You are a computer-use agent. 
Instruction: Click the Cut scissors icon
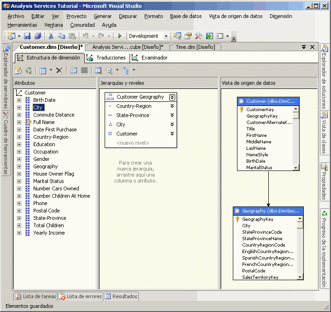(x=51, y=36)
